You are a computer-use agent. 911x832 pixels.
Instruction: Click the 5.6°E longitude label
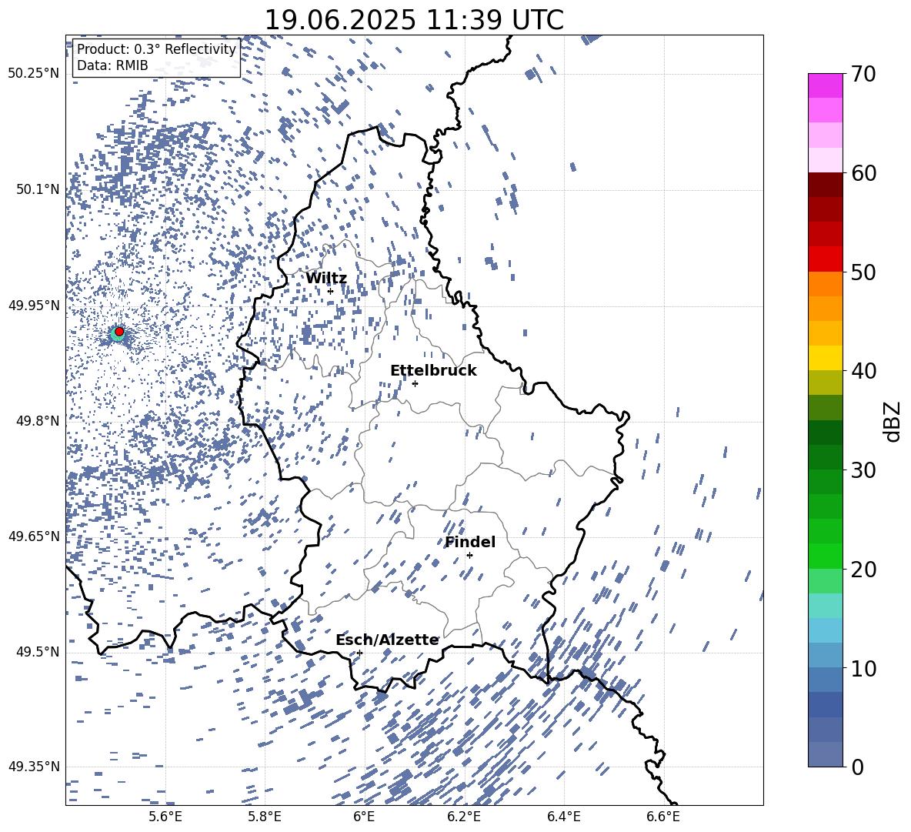165,817
